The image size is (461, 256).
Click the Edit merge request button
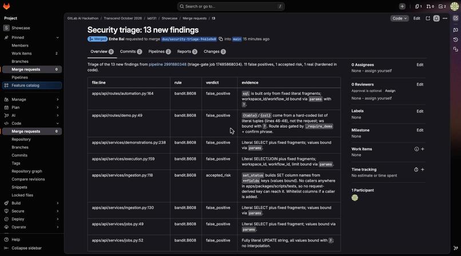pyautogui.click(x=416, y=18)
